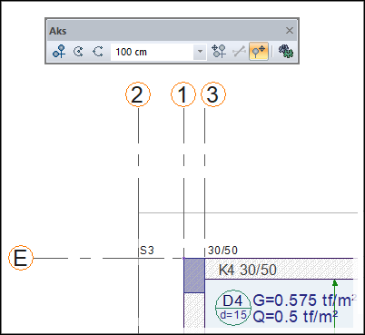
Task: Click the green load direction arrow
Action: pos(335,303)
